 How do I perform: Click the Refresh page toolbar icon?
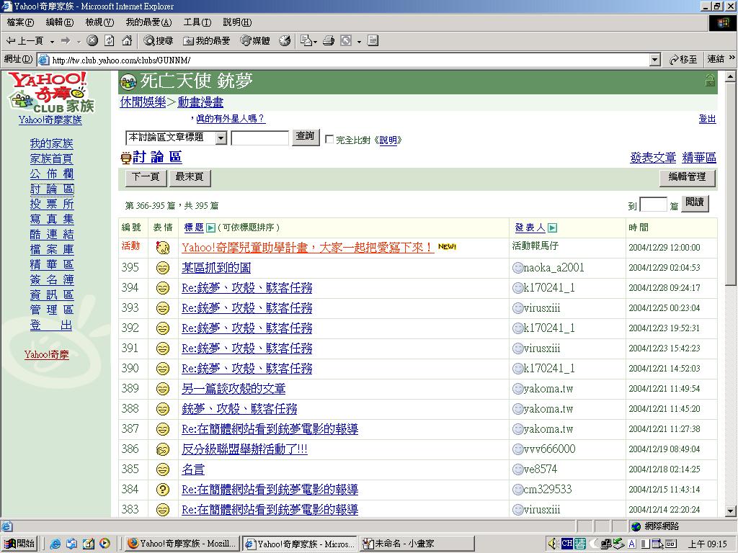coord(110,41)
